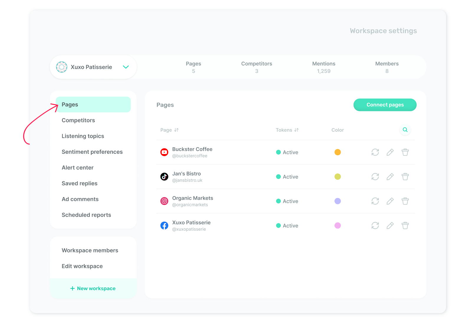Viewport: 472px width, 324px height.
Task: Click the Active status in Xuxo Patisserie row
Action: pos(287,226)
